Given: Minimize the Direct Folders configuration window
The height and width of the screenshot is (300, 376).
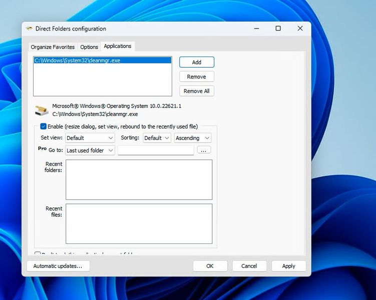Looking at the screenshot, I should point(256,28).
